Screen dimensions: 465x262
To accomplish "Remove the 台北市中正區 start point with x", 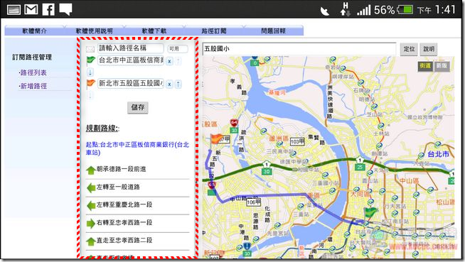I will [169, 61].
